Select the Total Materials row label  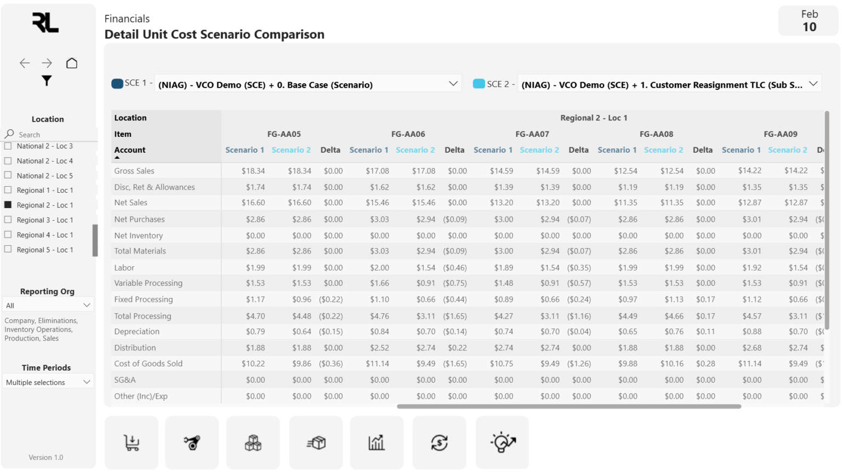(x=140, y=251)
